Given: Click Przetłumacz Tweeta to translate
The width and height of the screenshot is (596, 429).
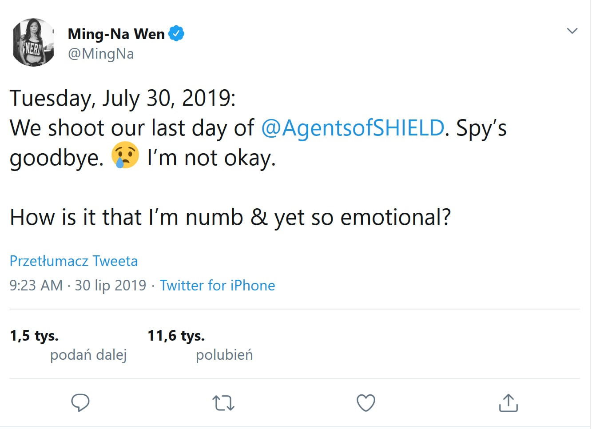Looking at the screenshot, I should tap(74, 261).
